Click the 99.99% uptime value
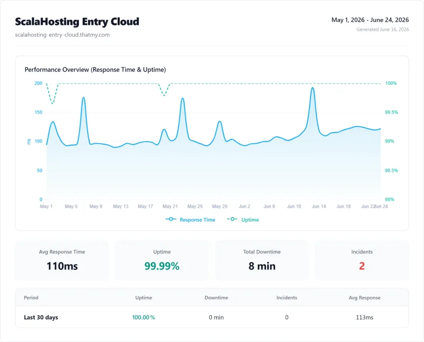Screen dimensions: 424x342 [162, 266]
